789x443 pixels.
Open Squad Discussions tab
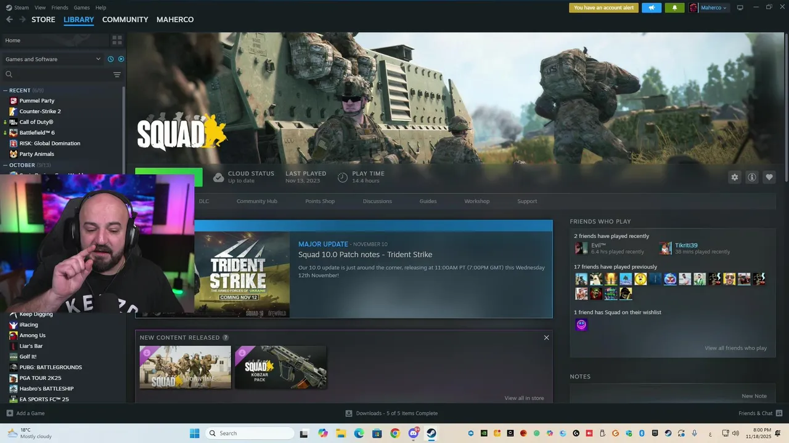377,201
